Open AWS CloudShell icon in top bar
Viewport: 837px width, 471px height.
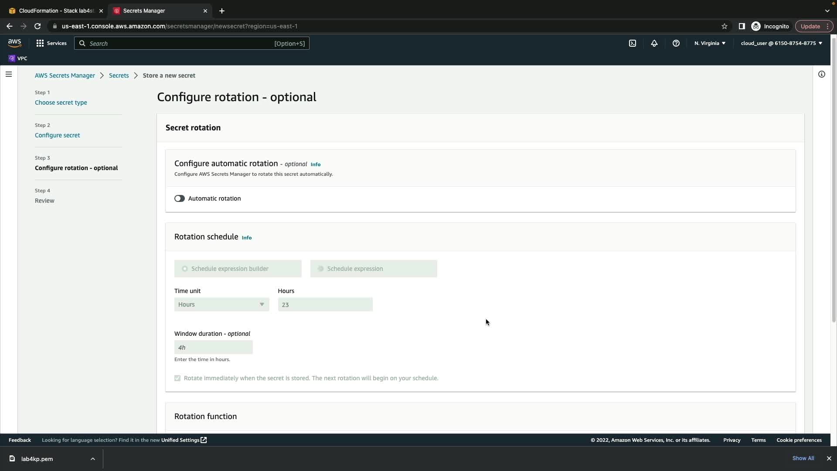(632, 43)
